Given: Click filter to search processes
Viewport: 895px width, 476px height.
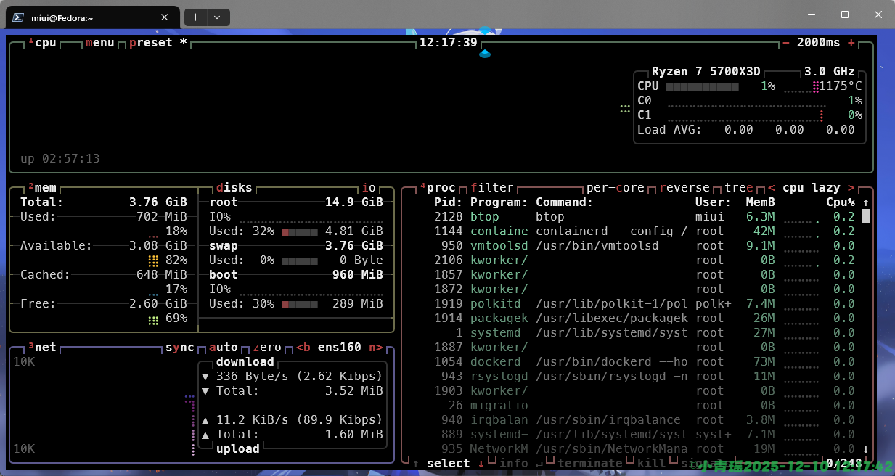Looking at the screenshot, I should tap(491, 188).
